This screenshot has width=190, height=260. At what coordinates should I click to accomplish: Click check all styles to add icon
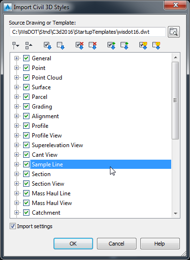point(111,45)
